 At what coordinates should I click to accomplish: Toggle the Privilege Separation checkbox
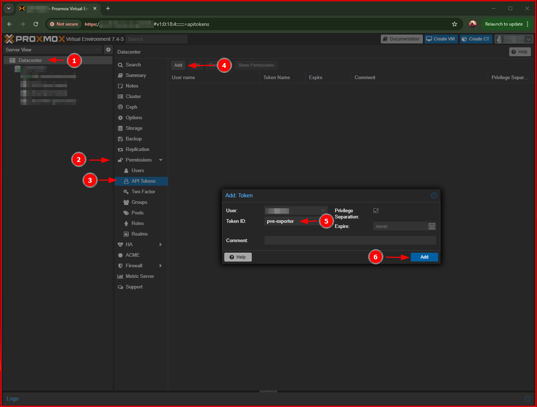coord(376,210)
